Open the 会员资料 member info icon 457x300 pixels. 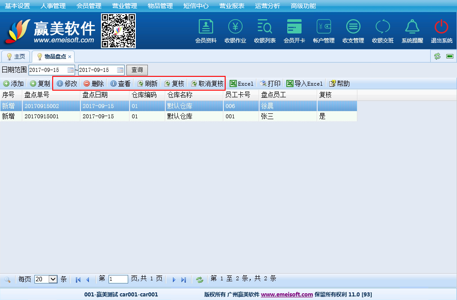point(205,31)
